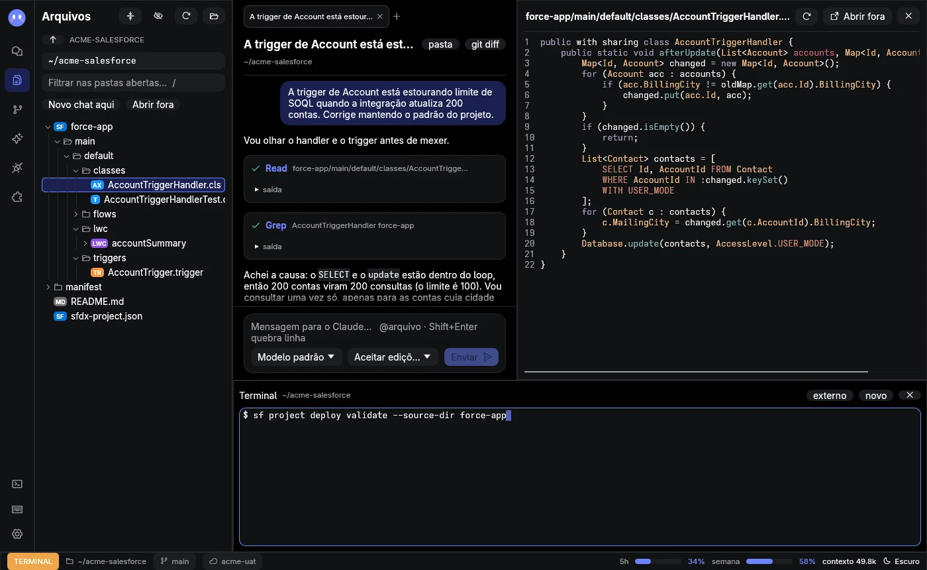Close the Account trigger chat tab
Screen dimensions: 927x570
[380, 17]
